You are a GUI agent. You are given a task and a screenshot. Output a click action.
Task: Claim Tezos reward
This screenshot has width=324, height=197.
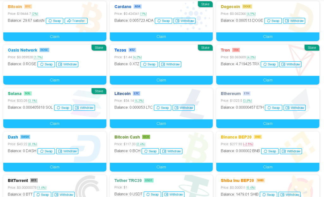pos(161,80)
